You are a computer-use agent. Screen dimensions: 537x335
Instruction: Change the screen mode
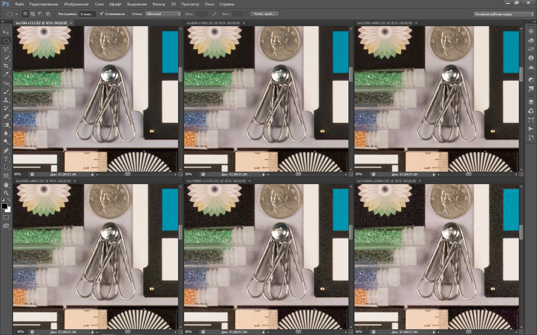(6, 226)
